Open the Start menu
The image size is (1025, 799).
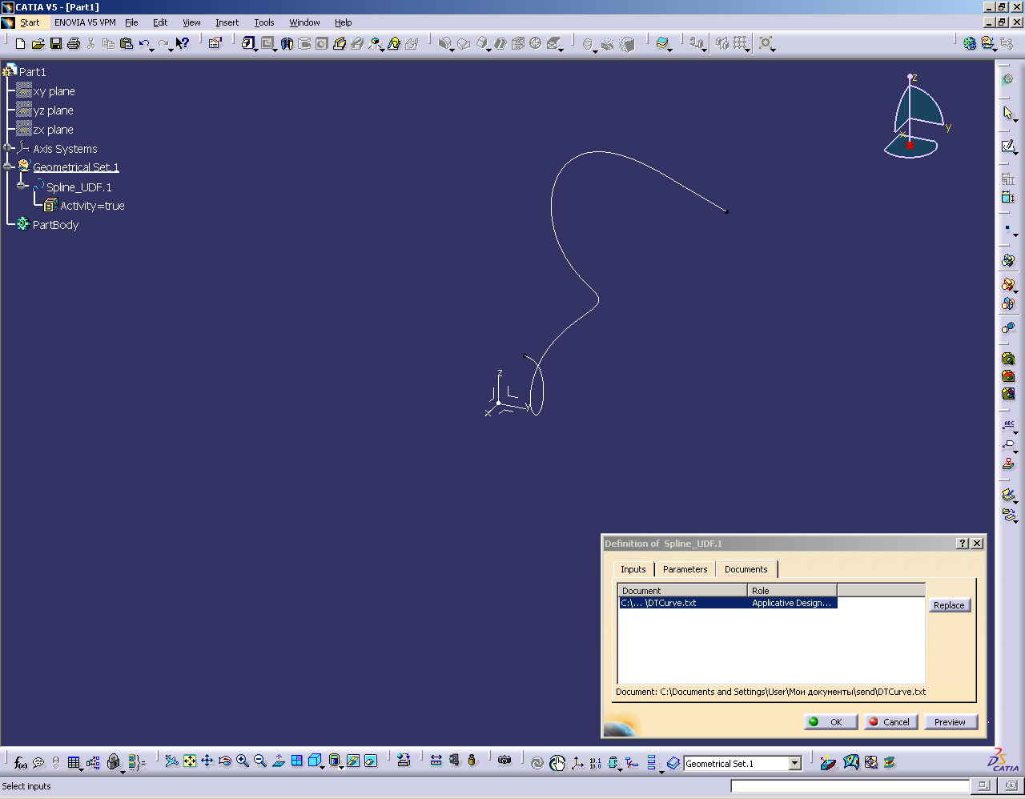[x=30, y=22]
